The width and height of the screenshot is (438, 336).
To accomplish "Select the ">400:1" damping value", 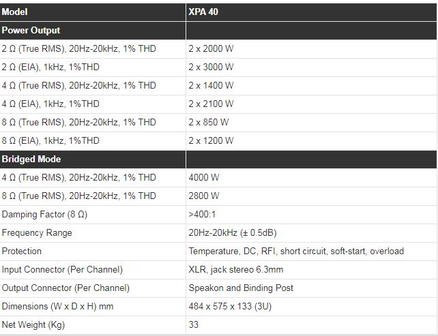I will (203, 215).
